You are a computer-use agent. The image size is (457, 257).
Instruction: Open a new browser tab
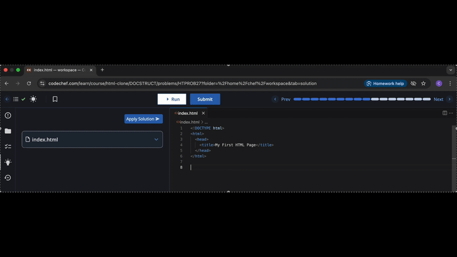102,70
